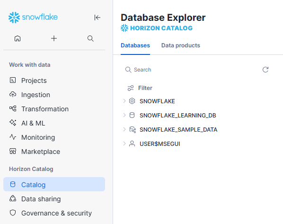Click the Horizon Catalog snowflake icon
283x224 pixels.
pyautogui.click(x=124, y=28)
